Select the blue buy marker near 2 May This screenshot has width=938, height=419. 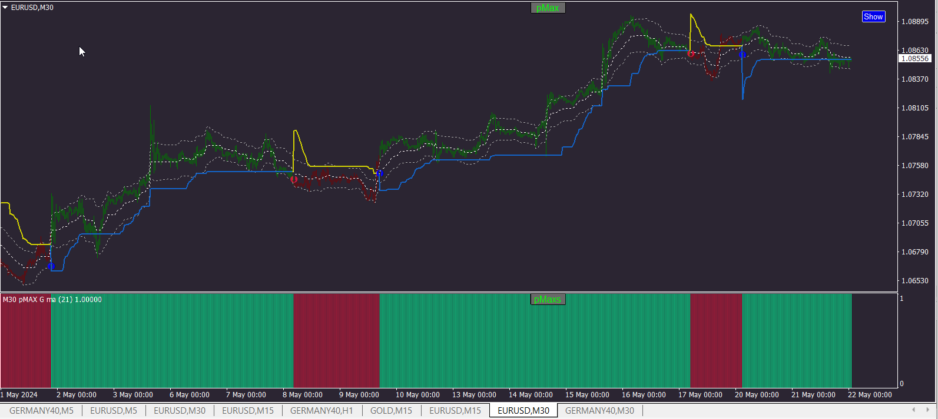[51, 267]
